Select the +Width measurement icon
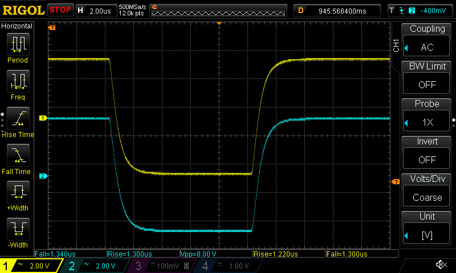Viewport: 456px width, 273px height. [18, 192]
